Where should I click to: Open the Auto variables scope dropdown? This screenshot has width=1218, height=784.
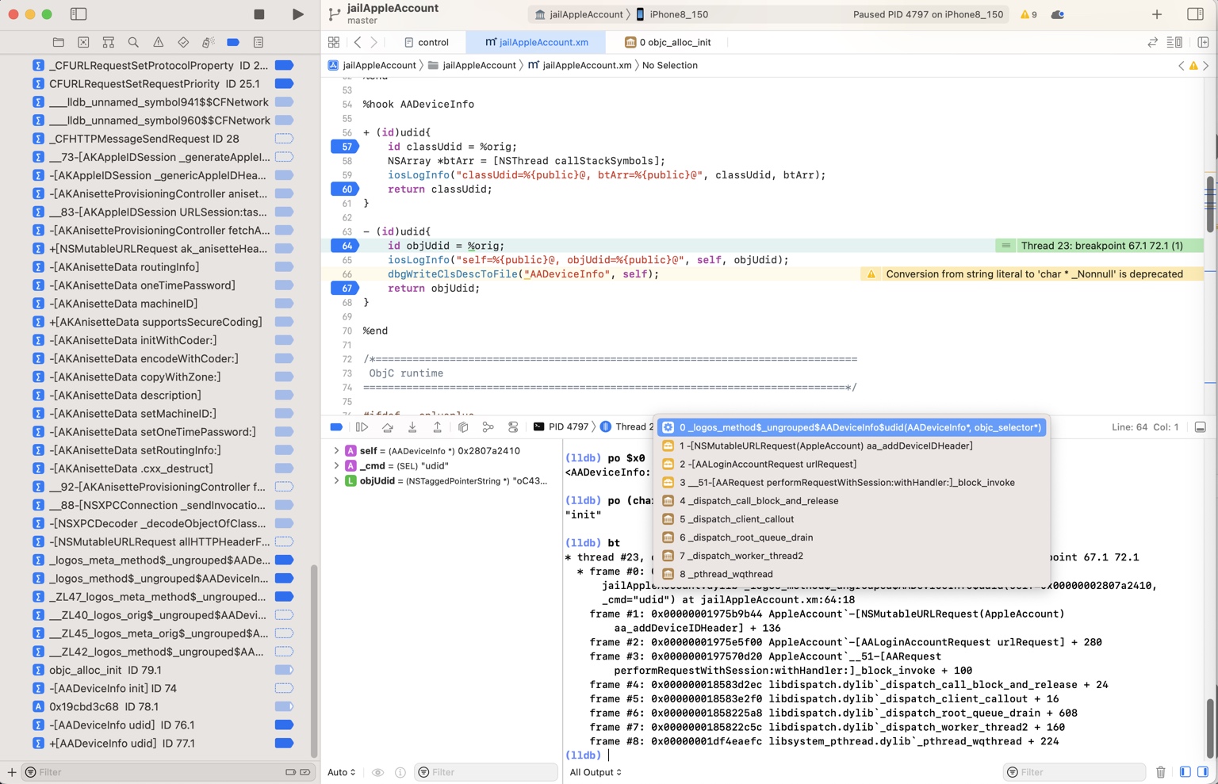342,772
